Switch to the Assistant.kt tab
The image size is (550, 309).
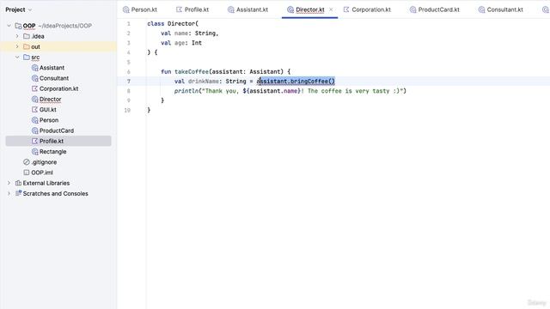[248, 9]
